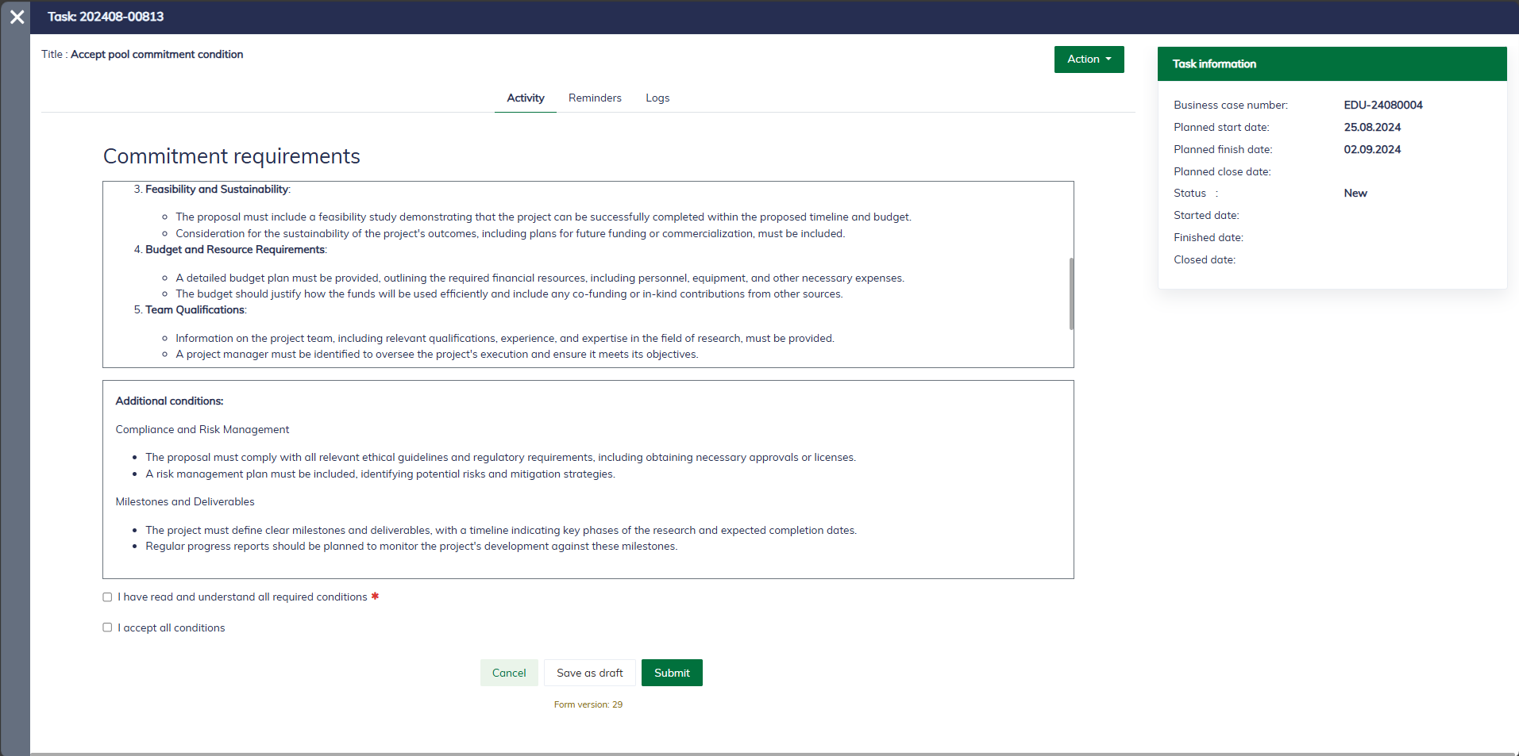Click the commitment requirements scrollbar thumb
The image size is (1519, 756).
[x=1071, y=294]
